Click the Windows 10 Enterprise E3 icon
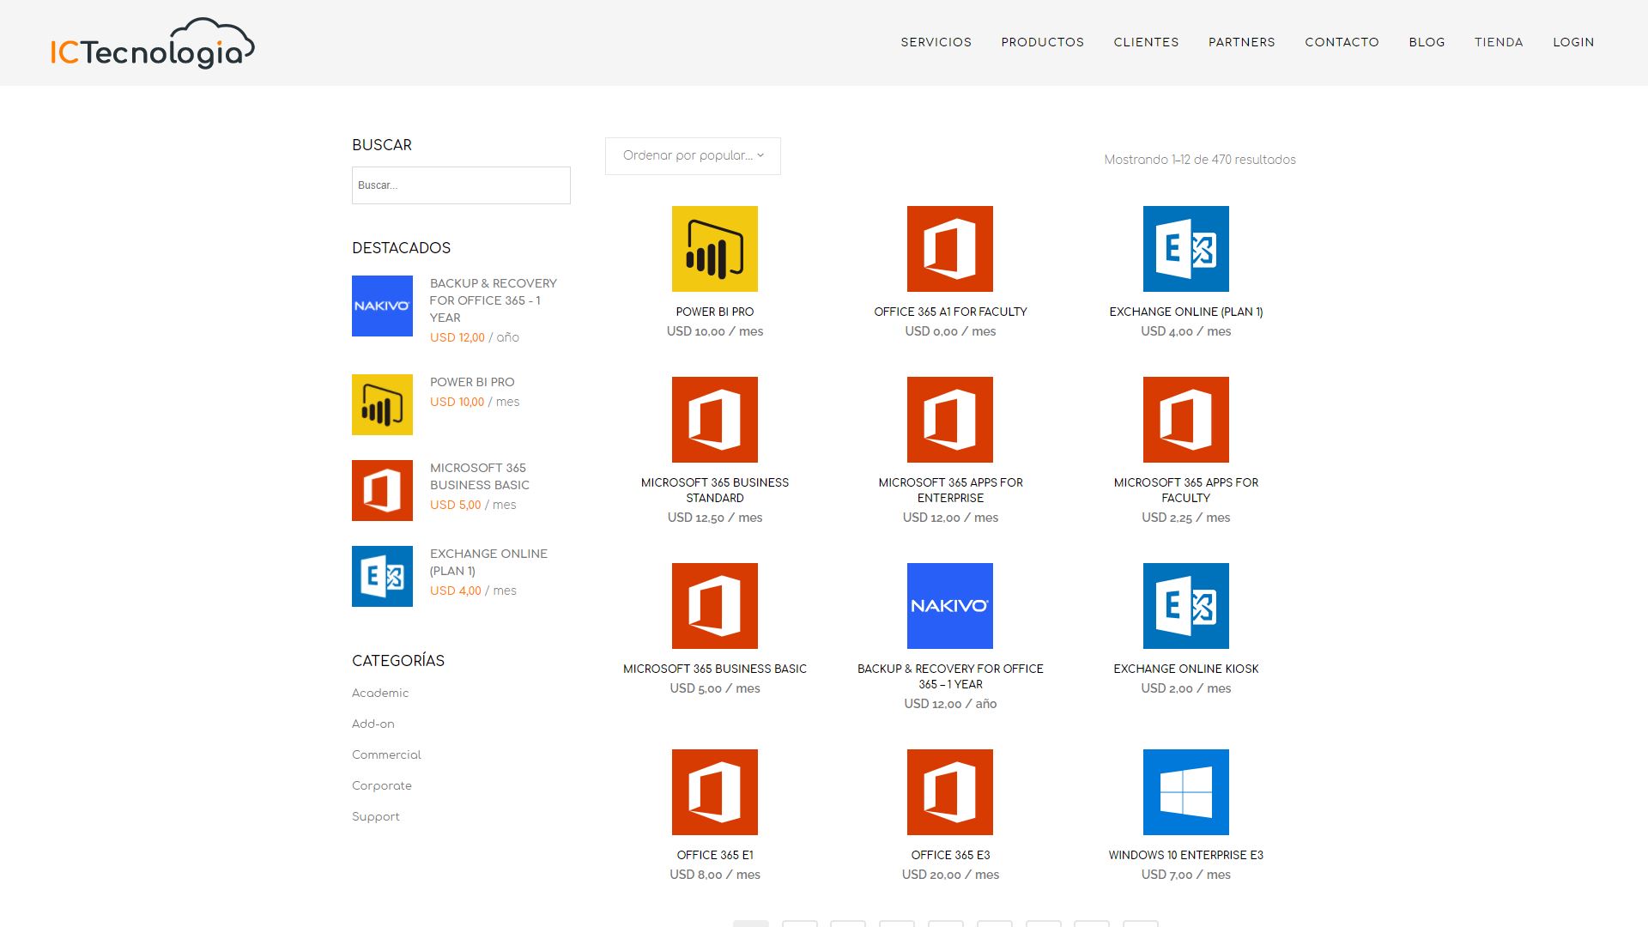This screenshot has height=927, width=1648. click(1185, 791)
